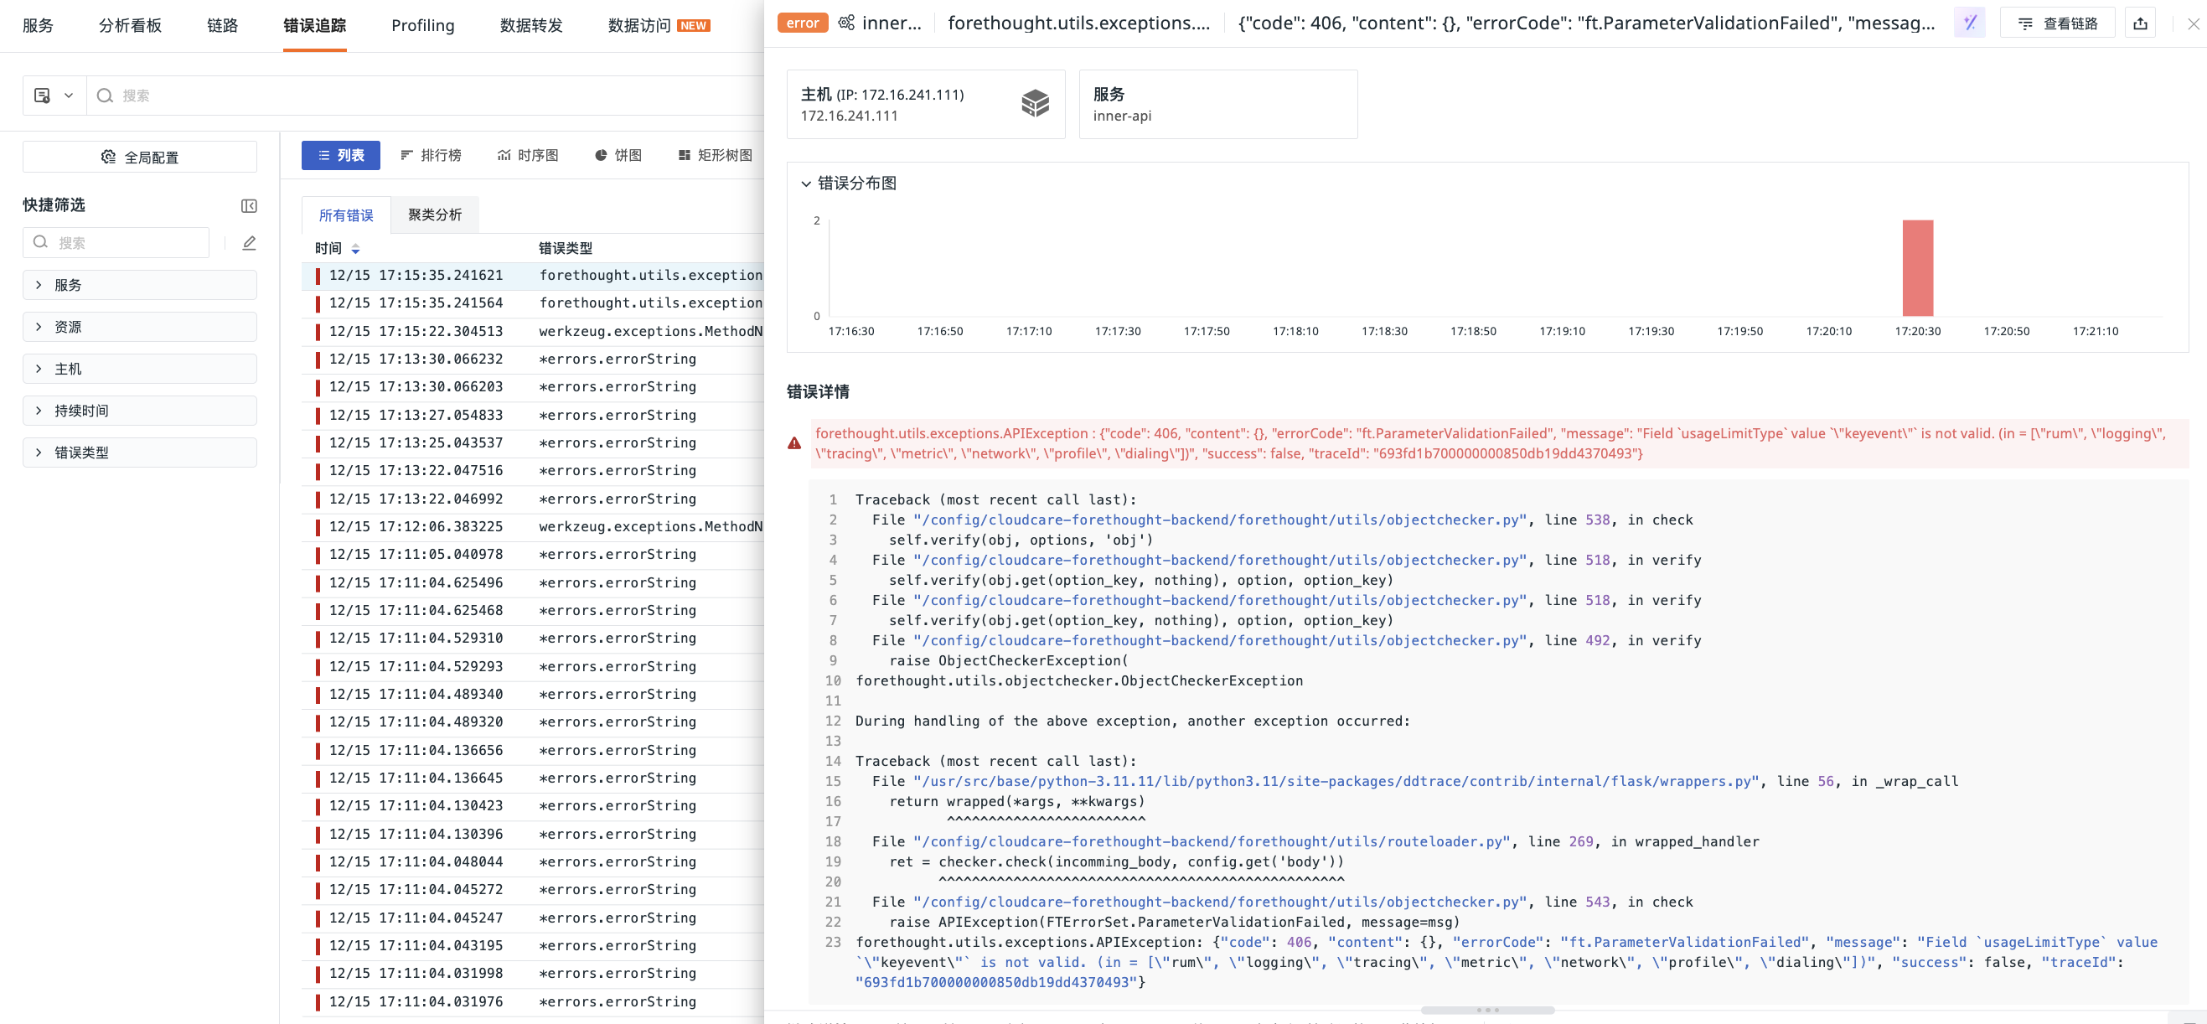Click the quick filter search field
Image resolution: width=2207 pixels, height=1024 pixels.
116,242
